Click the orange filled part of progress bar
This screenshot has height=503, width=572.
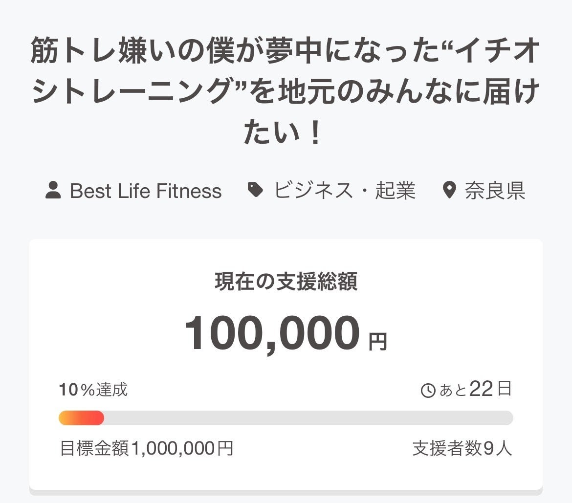coord(81,418)
